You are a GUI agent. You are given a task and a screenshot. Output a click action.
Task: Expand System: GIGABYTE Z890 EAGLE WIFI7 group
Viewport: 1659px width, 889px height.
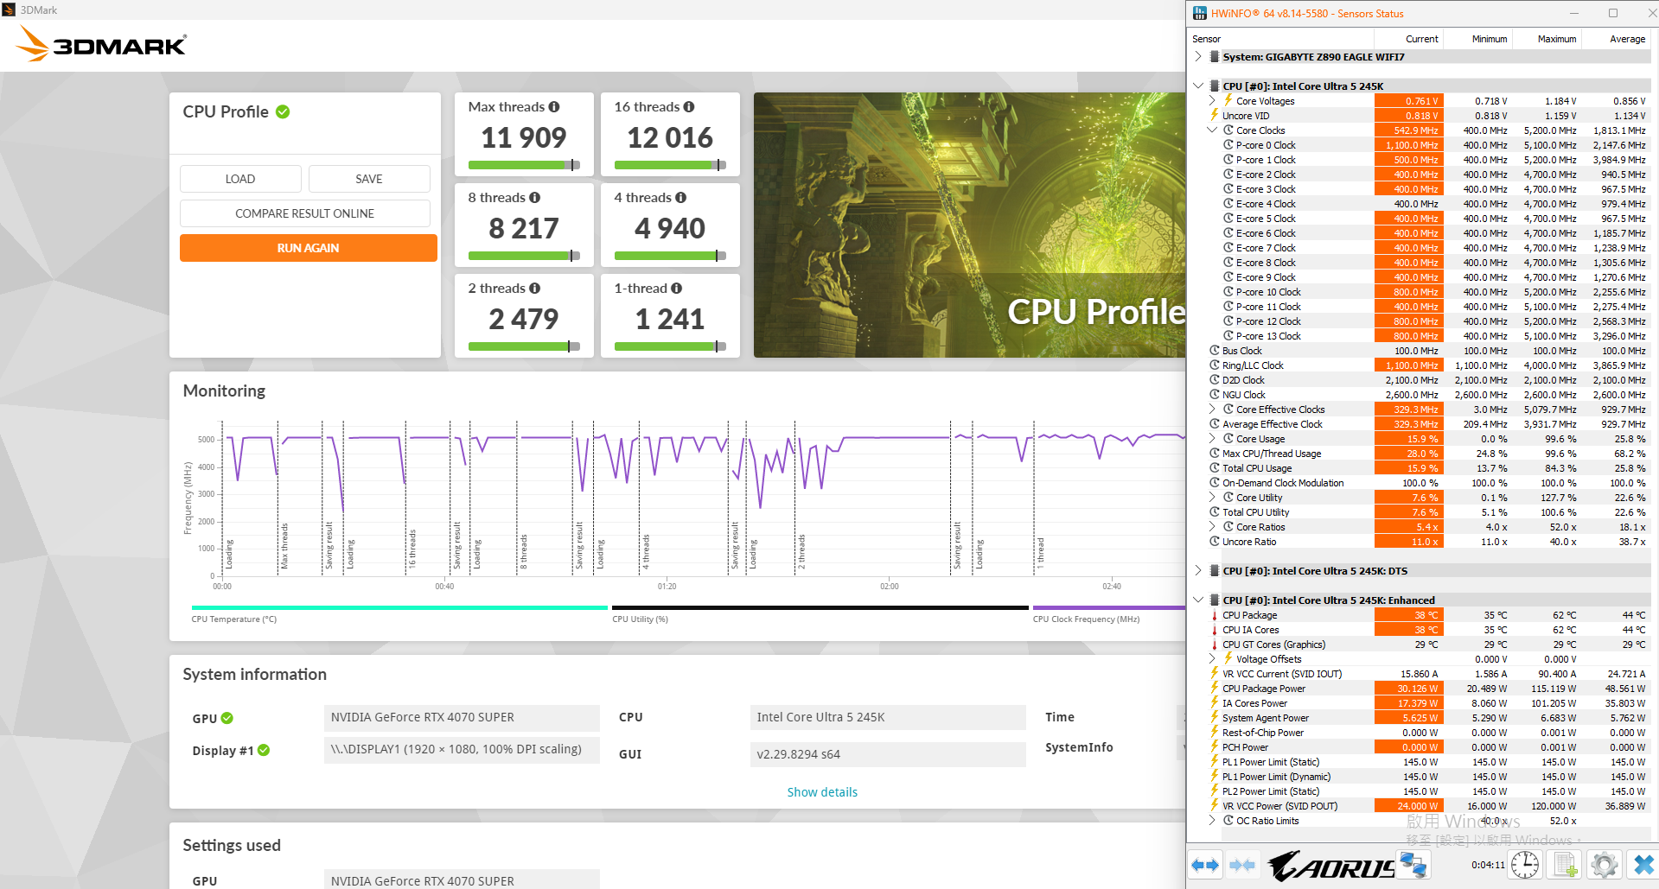point(1198,57)
